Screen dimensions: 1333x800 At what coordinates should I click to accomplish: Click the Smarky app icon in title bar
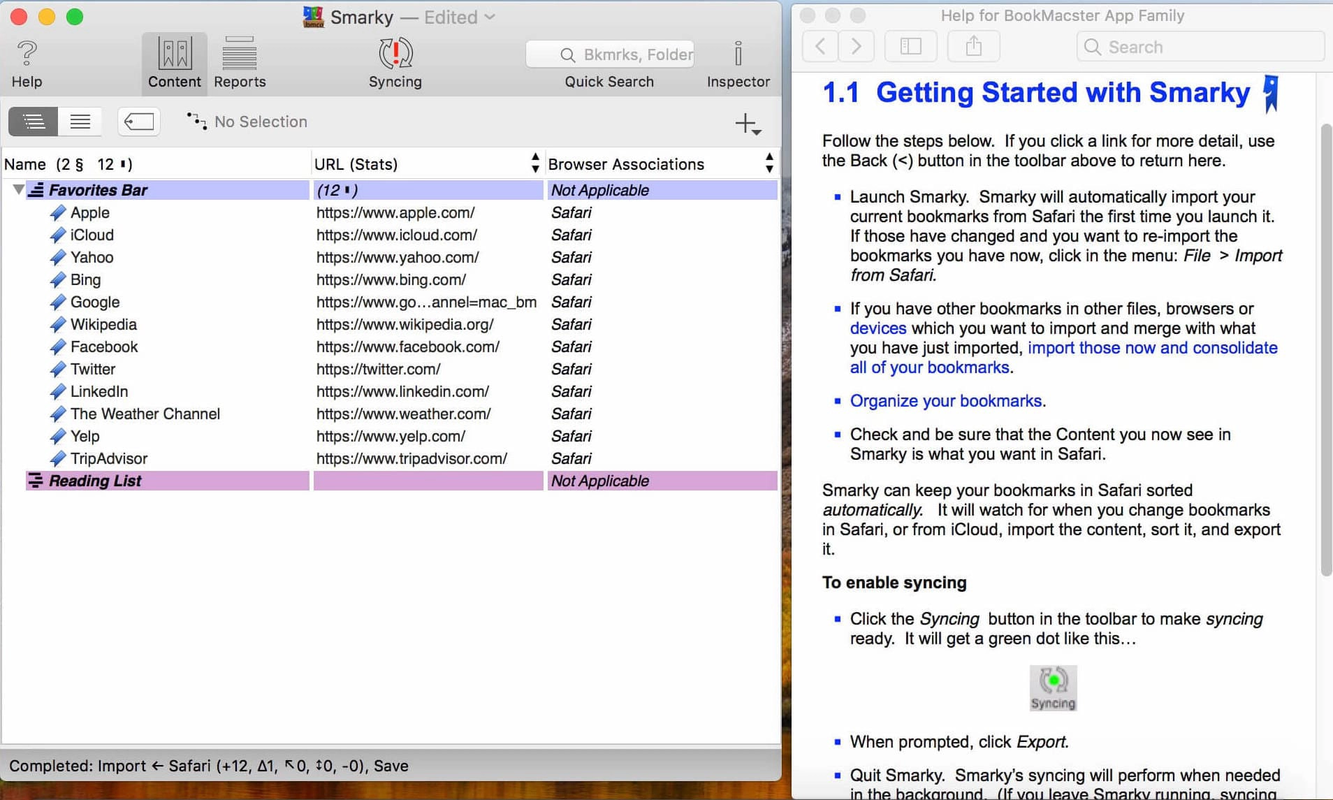click(x=313, y=17)
